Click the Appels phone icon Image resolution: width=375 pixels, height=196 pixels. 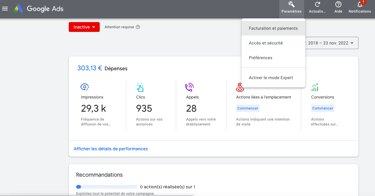(x=189, y=87)
